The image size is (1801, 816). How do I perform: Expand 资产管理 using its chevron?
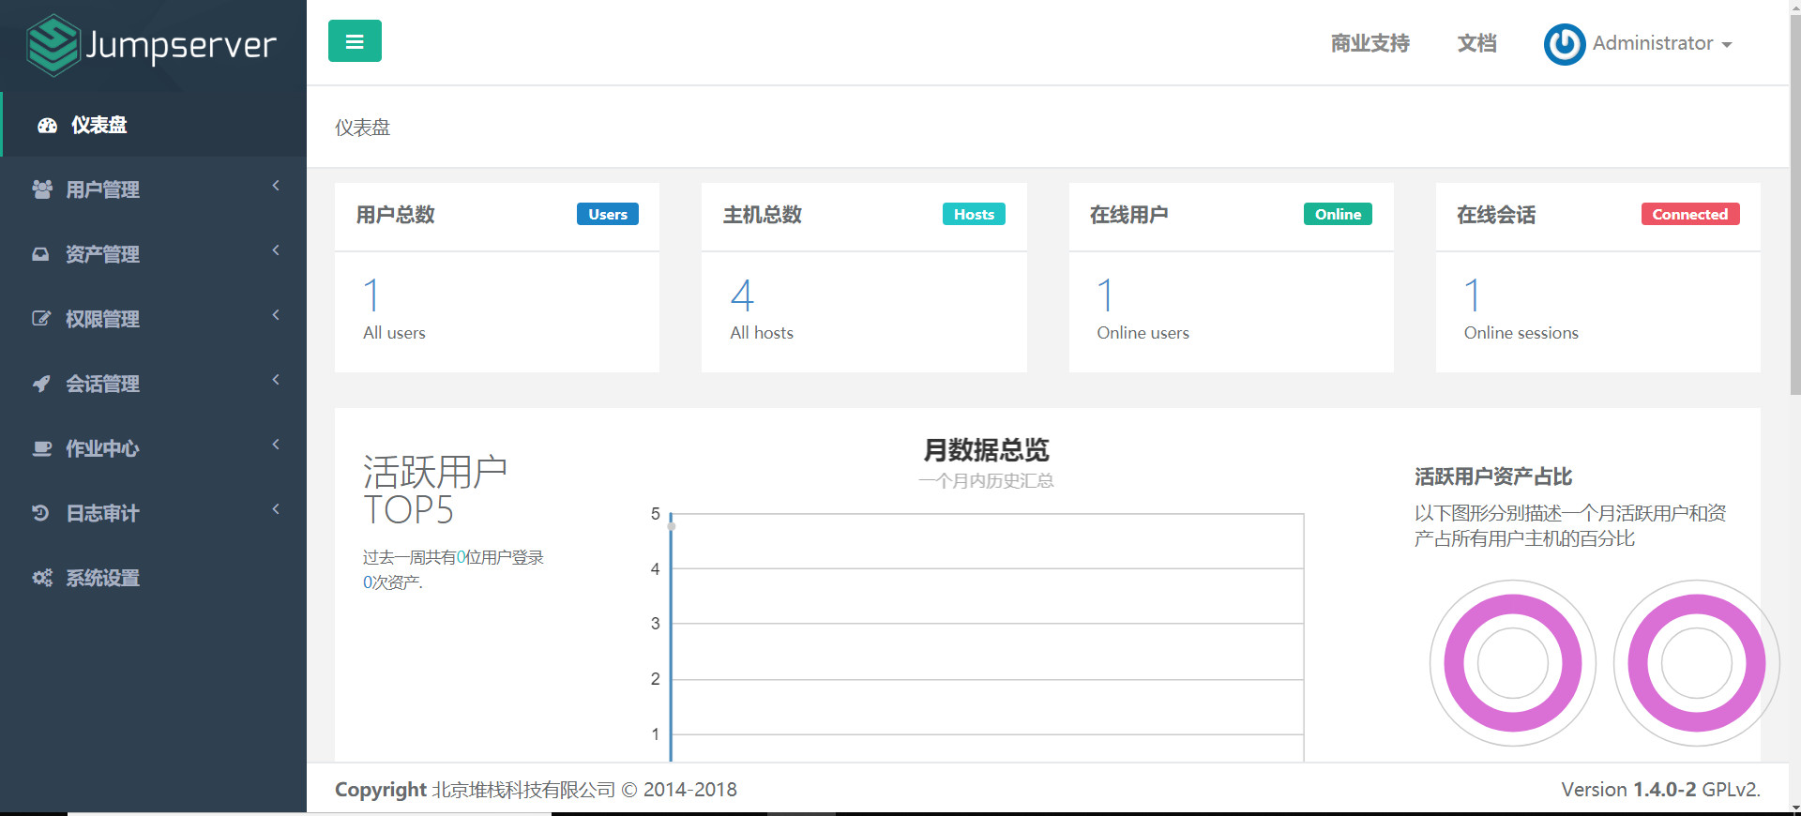[276, 250]
